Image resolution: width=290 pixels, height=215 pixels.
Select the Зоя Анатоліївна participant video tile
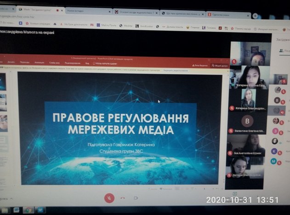point(246,145)
